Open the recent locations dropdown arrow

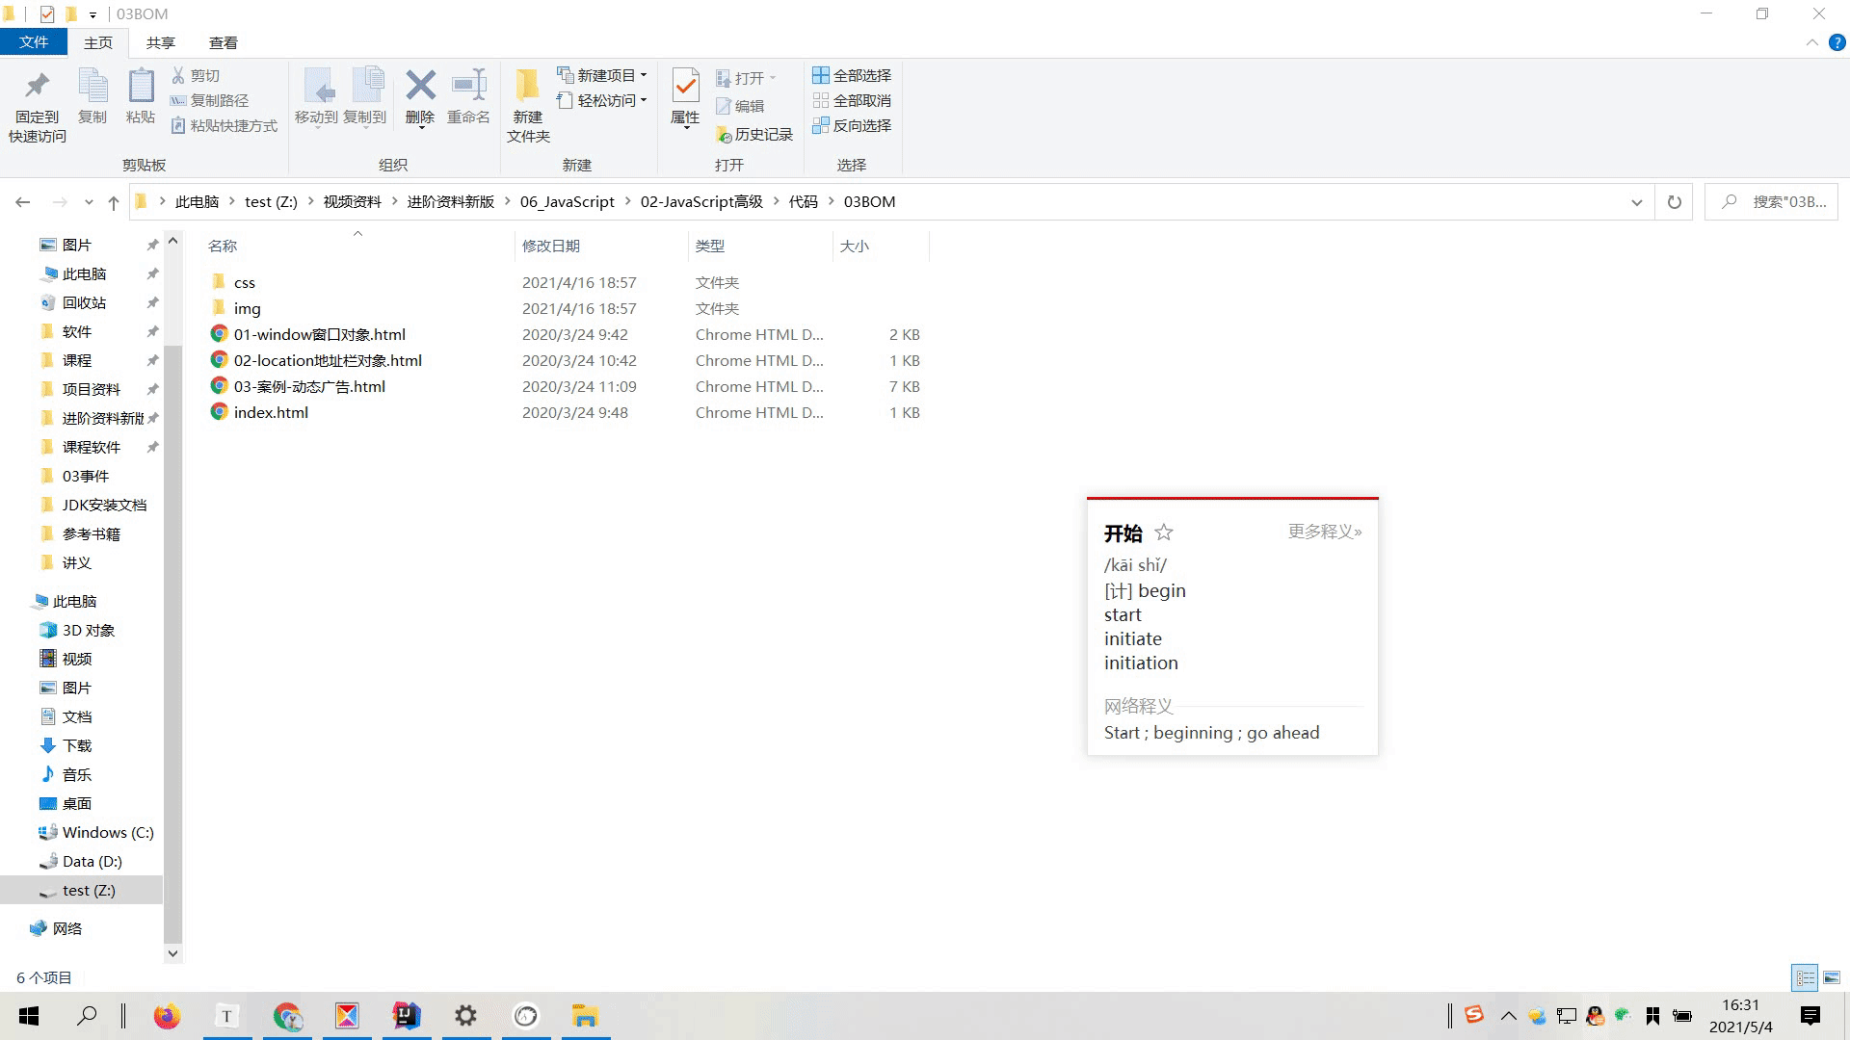click(89, 202)
